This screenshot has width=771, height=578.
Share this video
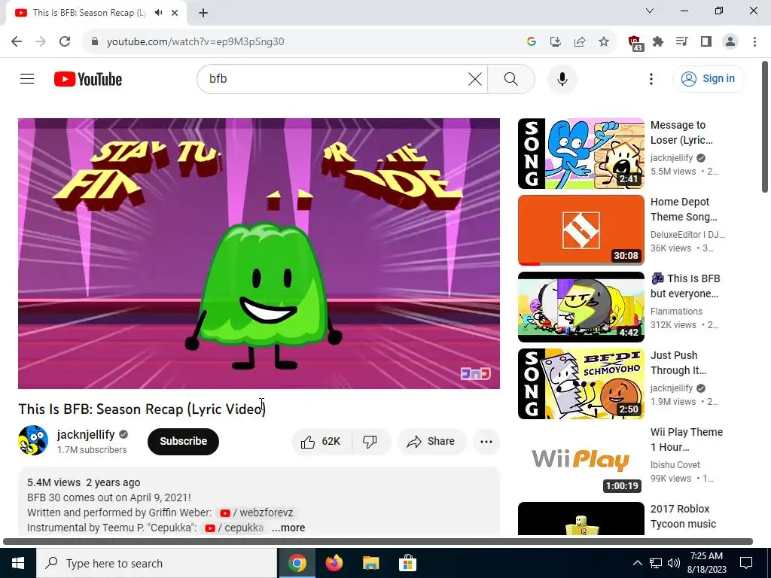pyautogui.click(x=431, y=441)
